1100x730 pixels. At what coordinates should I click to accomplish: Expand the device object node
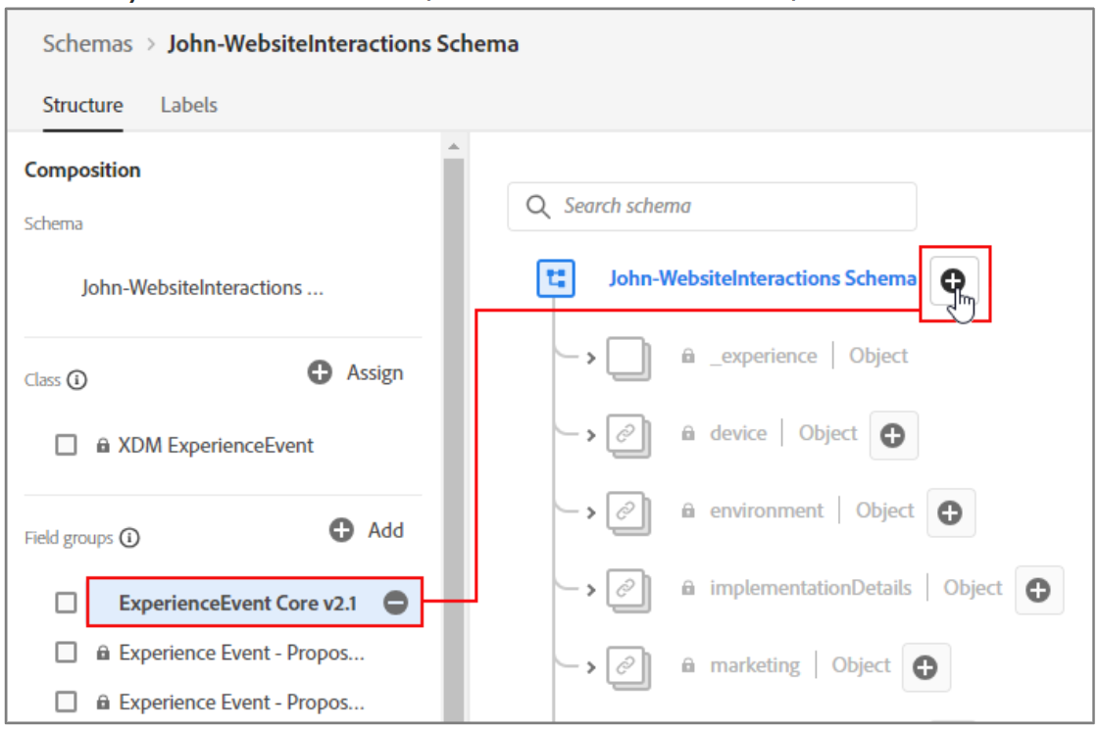tap(591, 435)
